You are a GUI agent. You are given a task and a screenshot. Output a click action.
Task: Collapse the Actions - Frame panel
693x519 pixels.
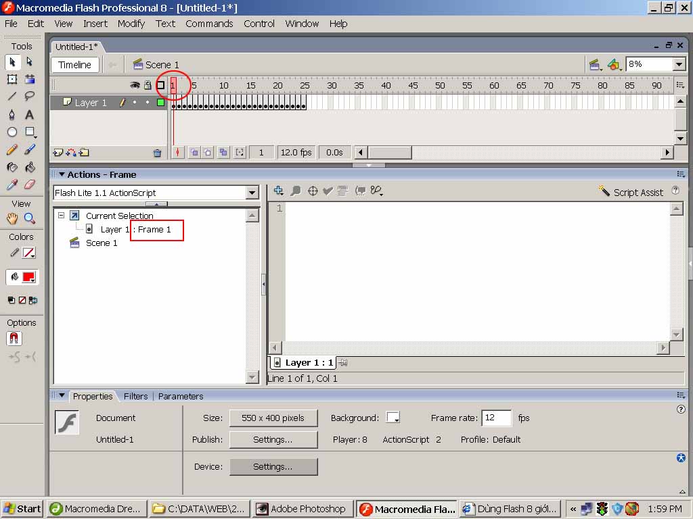coord(62,174)
